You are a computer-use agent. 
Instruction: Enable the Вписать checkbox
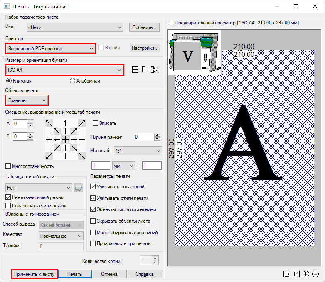pos(95,123)
